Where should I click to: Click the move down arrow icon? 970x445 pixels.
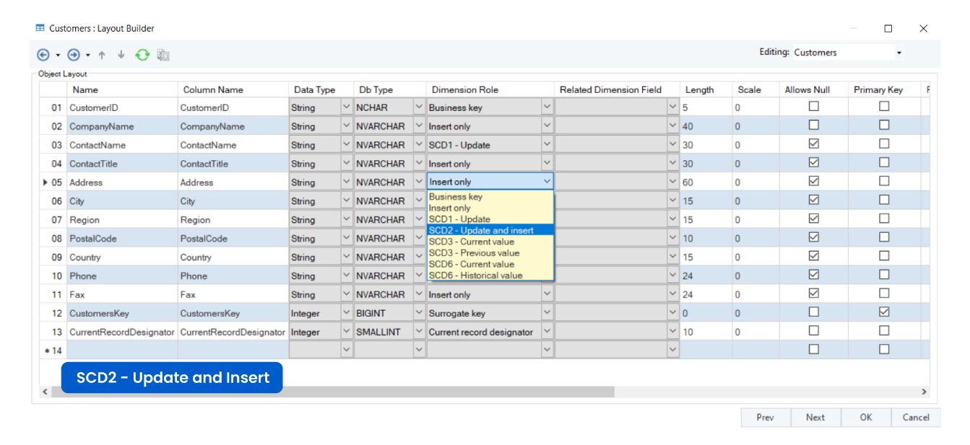pos(121,55)
